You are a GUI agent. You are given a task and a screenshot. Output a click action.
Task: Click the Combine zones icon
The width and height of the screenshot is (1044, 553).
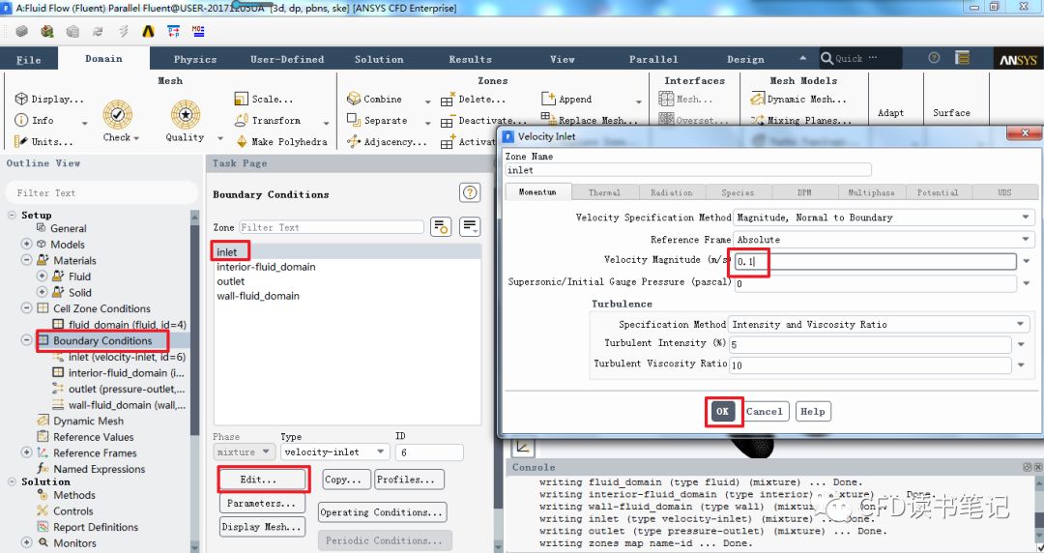(354, 99)
